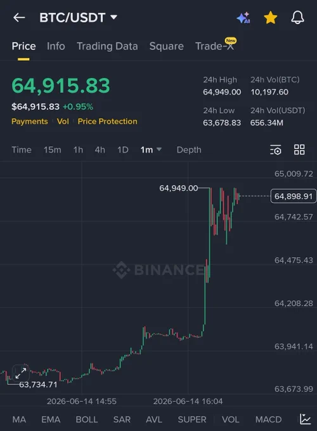This screenshot has width=317, height=431.
Task: Toggle the favorite star icon
Action: 271,18
